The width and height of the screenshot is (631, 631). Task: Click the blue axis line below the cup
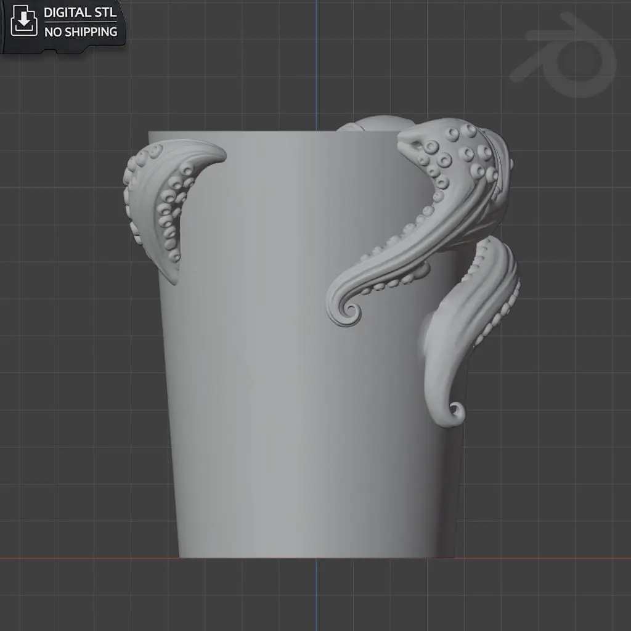pyautogui.click(x=316, y=595)
